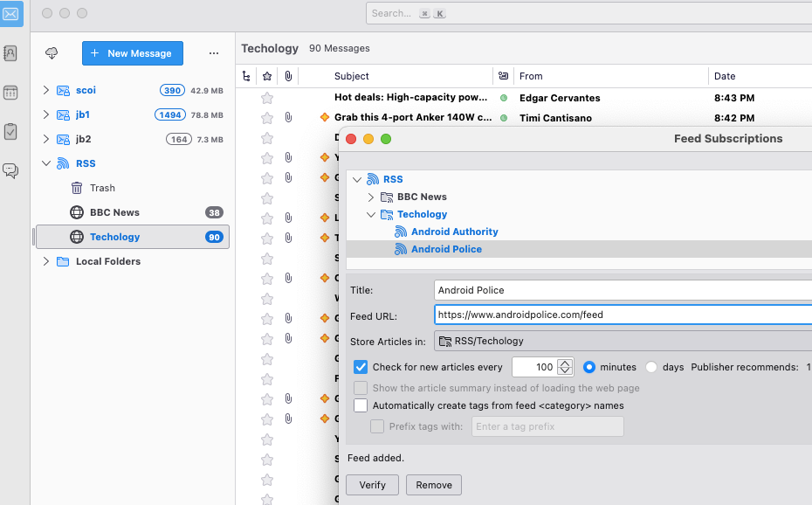Open the Mail space icon

pos(10,14)
